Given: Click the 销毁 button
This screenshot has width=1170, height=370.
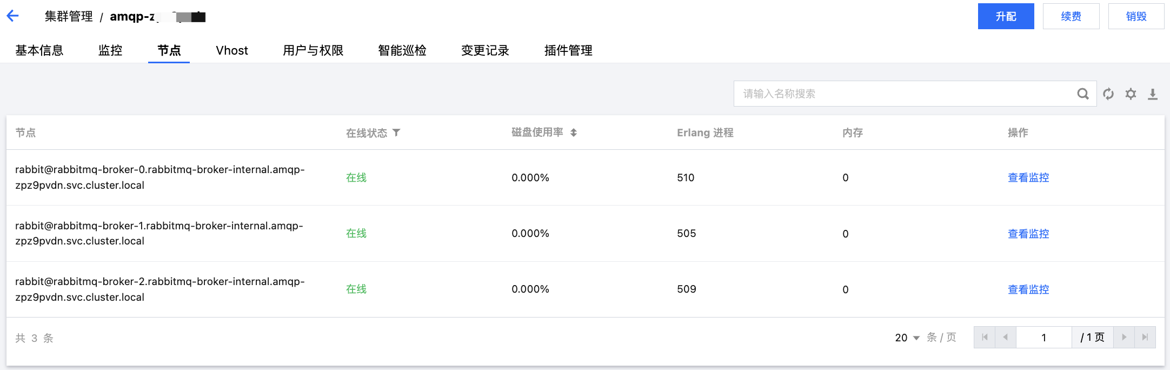Looking at the screenshot, I should [x=1136, y=16].
